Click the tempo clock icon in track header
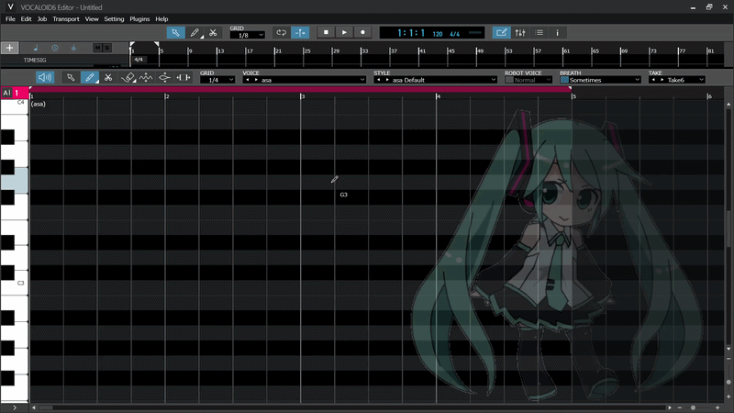This screenshot has height=413, width=734. point(55,48)
